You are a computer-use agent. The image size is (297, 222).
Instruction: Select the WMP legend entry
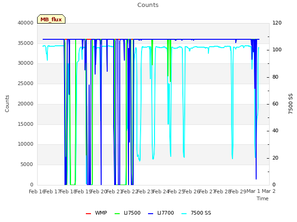click(x=97, y=213)
